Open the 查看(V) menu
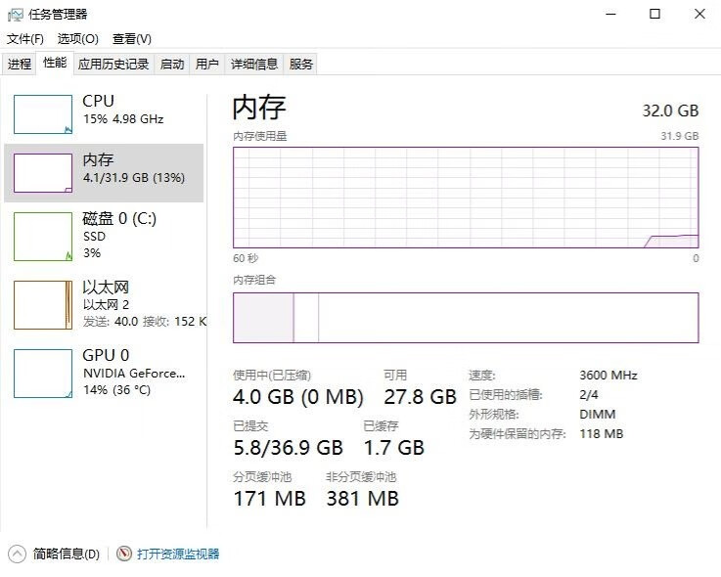Image resolution: width=721 pixels, height=577 pixels. point(132,39)
